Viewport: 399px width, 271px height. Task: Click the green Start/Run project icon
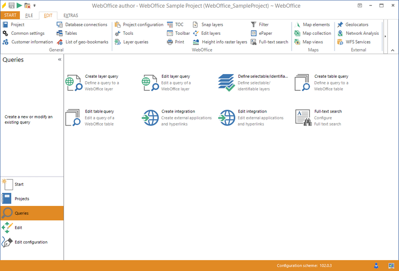point(19,5)
